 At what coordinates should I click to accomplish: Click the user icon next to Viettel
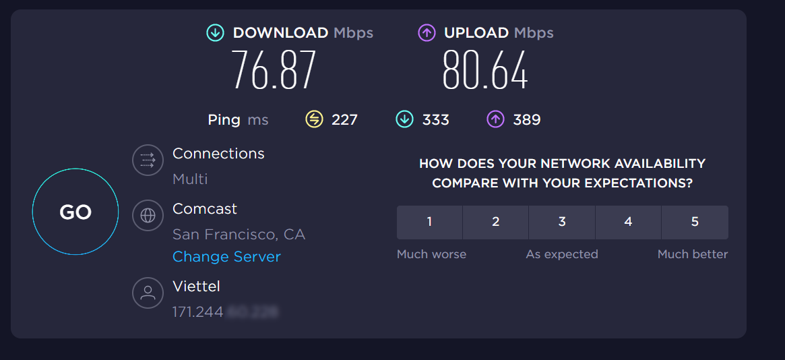(148, 293)
